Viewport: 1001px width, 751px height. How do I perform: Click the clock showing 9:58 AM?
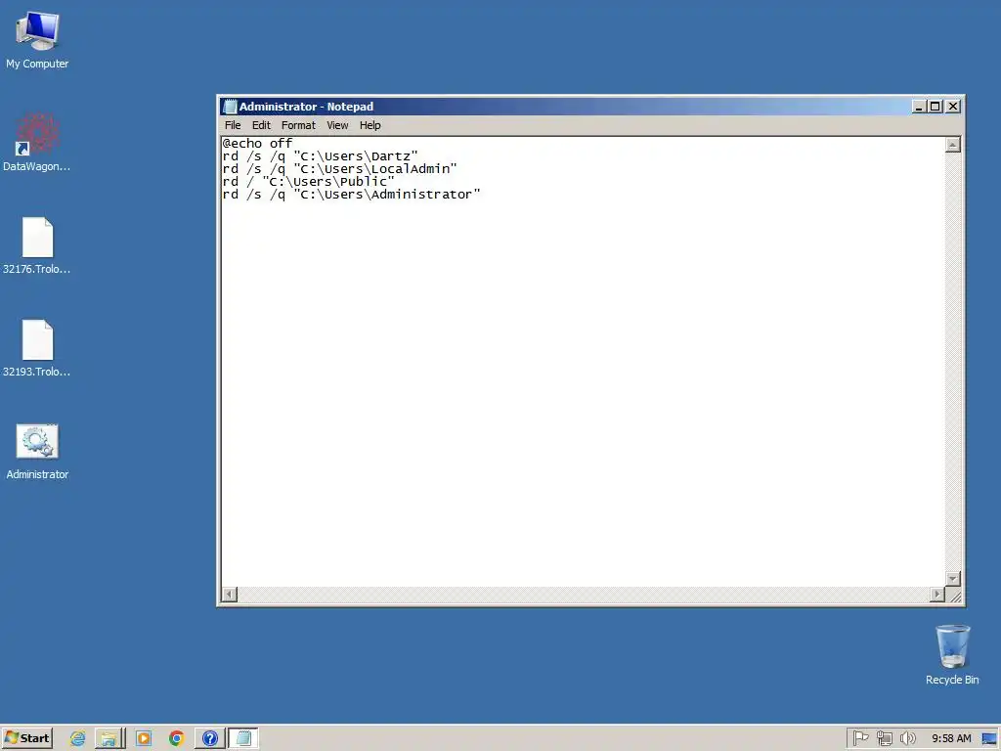pyautogui.click(x=950, y=738)
